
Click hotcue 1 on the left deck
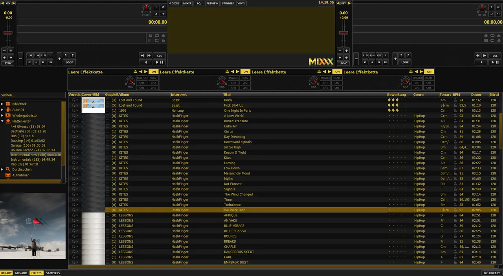click(156, 7)
